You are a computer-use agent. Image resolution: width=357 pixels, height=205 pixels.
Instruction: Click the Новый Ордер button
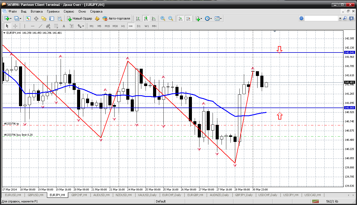pyautogui.click(x=80, y=18)
